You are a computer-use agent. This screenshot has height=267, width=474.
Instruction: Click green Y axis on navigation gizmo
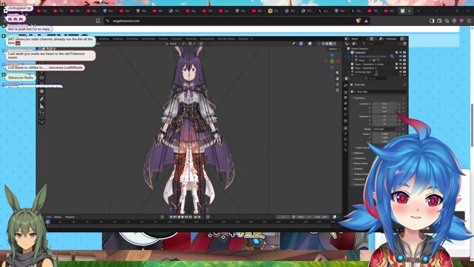pyautogui.click(x=332, y=62)
